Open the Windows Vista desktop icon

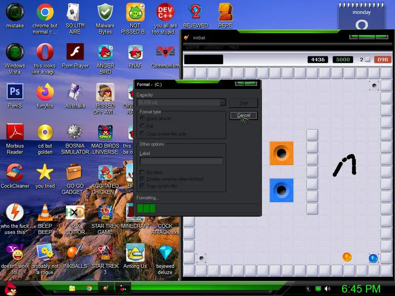[15, 59]
